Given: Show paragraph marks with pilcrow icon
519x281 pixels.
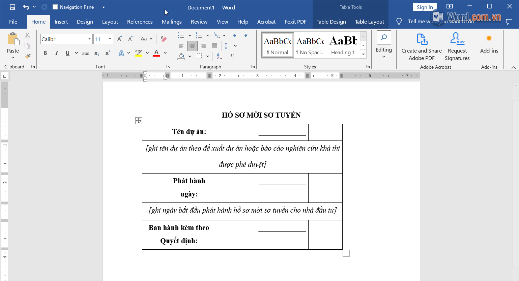Looking at the screenshot, I should pyautogui.click(x=232, y=56).
